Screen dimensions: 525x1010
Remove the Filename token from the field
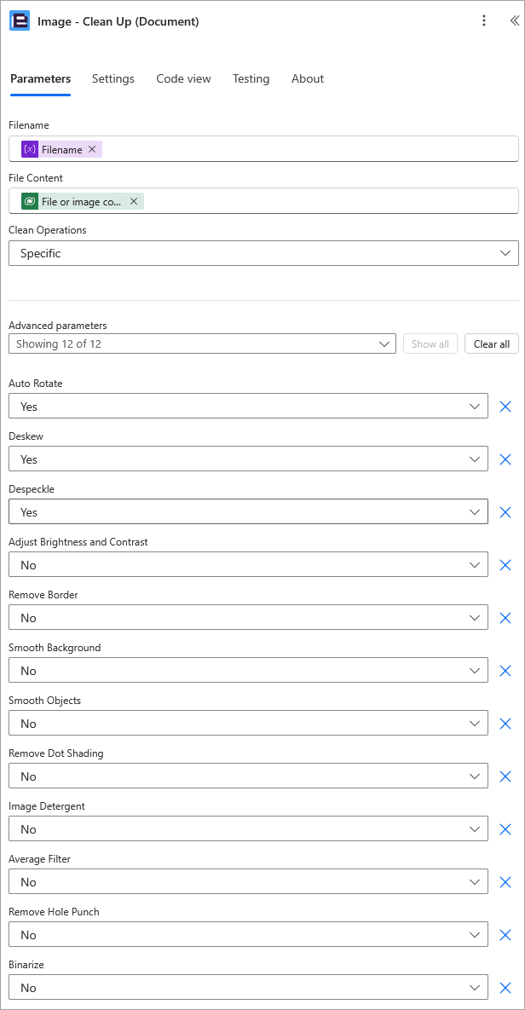92,149
